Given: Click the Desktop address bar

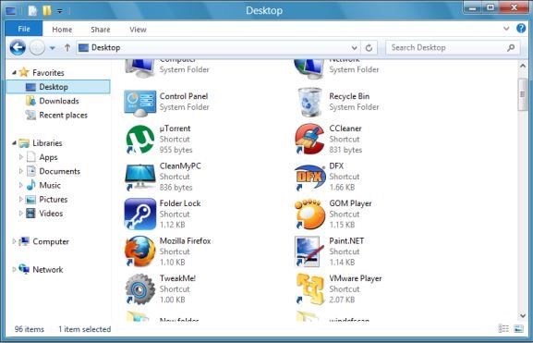Looking at the screenshot, I should click(x=218, y=48).
